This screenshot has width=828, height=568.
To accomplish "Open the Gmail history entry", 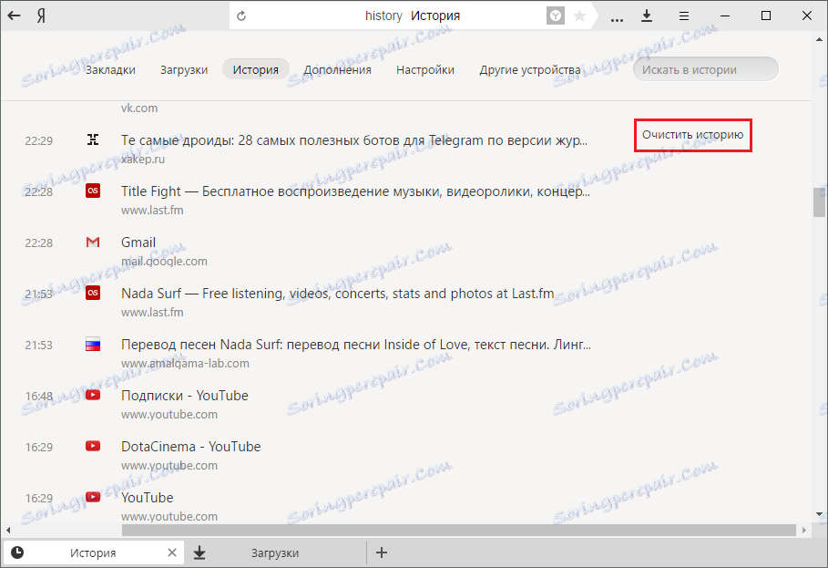I will pos(138,243).
